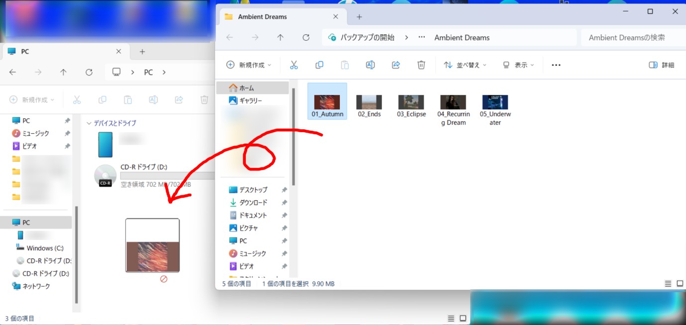Image resolution: width=686 pixels, height=325 pixels.
Task: Toggle the 詳細 details pane
Action: (662, 65)
